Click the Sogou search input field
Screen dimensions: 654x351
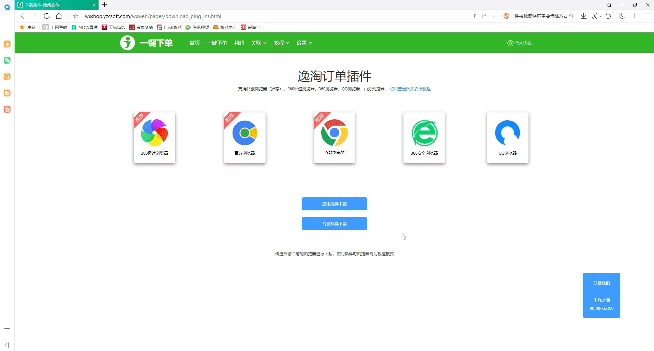[540, 16]
